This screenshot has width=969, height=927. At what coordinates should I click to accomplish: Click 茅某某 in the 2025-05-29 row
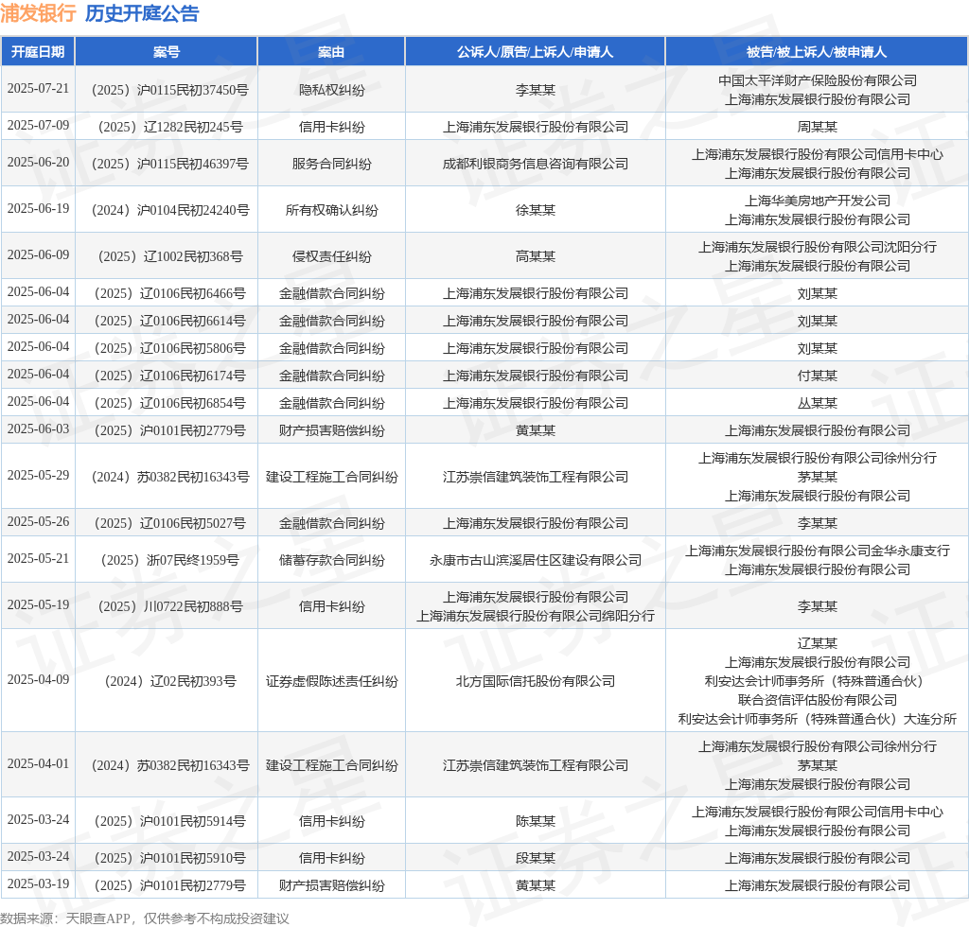pos(818,477)
